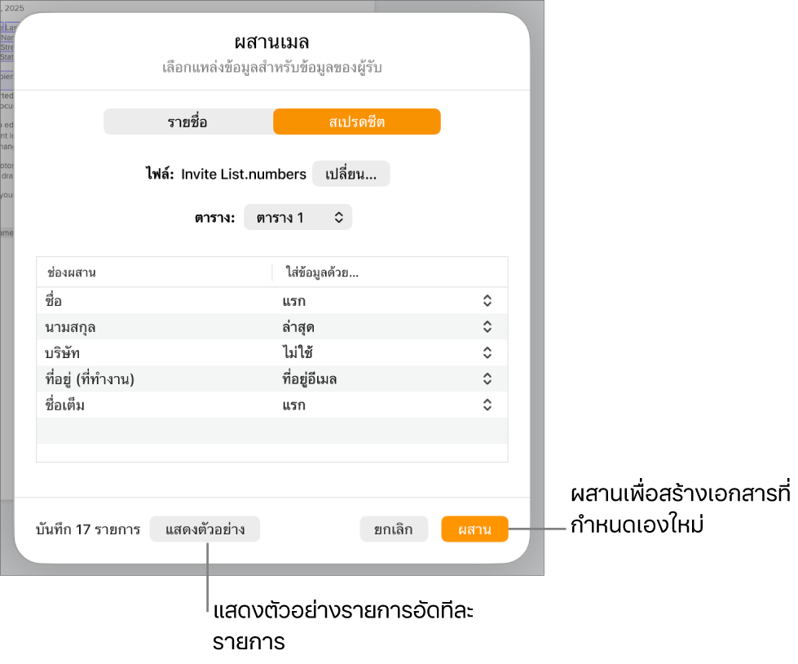Click the Invite List.numbers file name
This screenshot has width=798, height=664.
244,174
